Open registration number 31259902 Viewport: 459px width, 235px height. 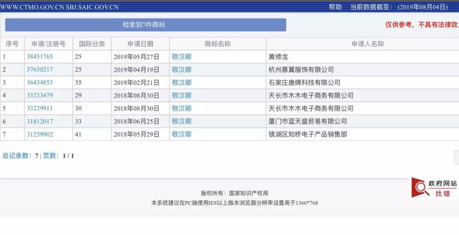pyautogui.click(x=40, y=134)
